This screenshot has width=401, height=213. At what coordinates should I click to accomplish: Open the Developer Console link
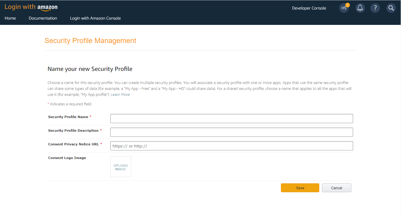pos(309,8)
